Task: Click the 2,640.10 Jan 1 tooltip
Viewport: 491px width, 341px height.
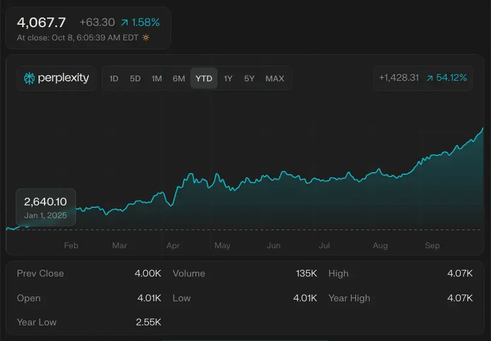Action: tap(46, 207)
